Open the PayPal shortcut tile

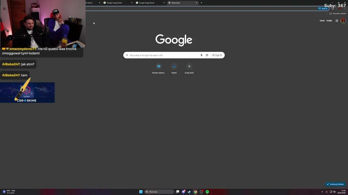click(x=174, y=68)
